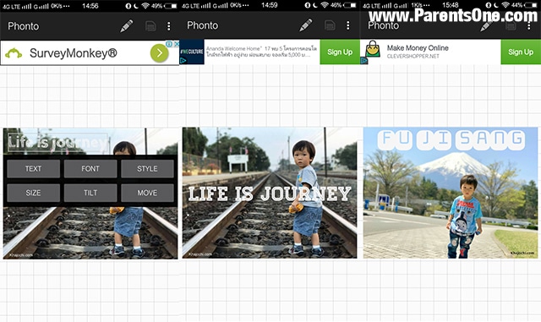Tap the pencil icon in the middle Phonto screen

(306, 25)
